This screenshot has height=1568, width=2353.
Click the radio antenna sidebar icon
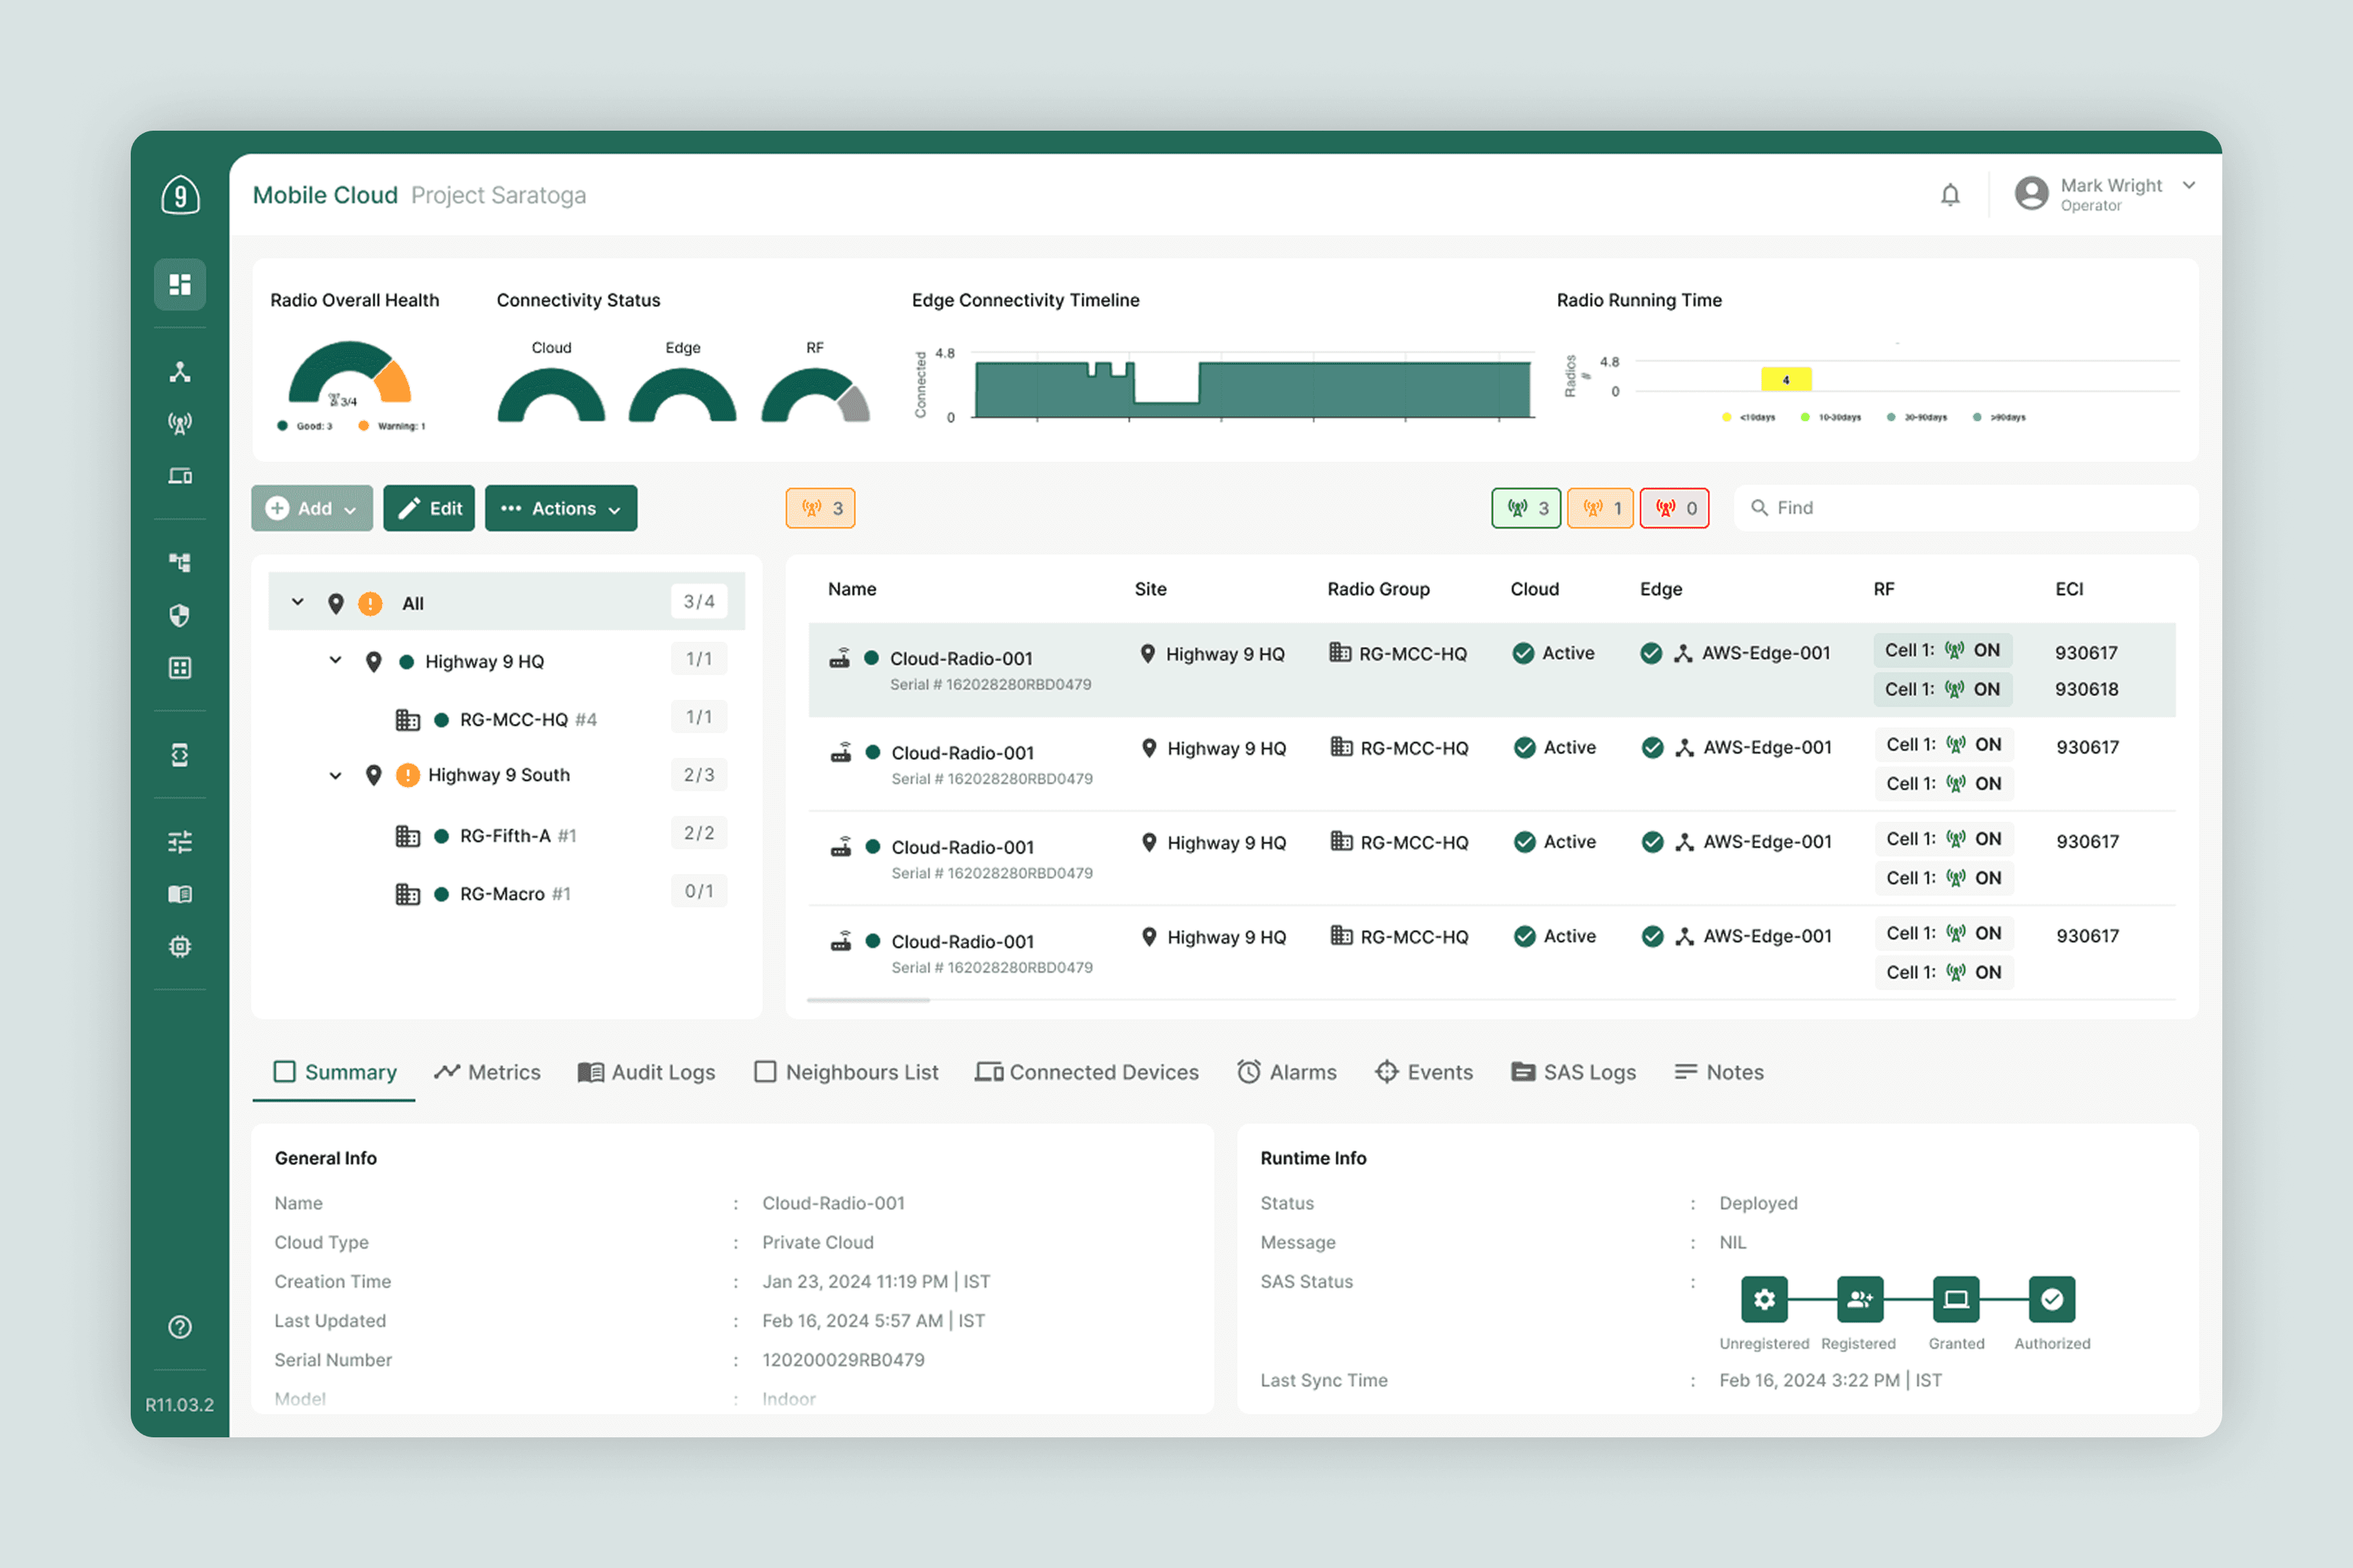tap(180, 423)
